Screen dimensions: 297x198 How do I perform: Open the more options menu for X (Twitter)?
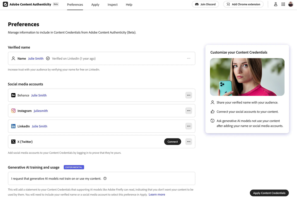pos(189,141)
